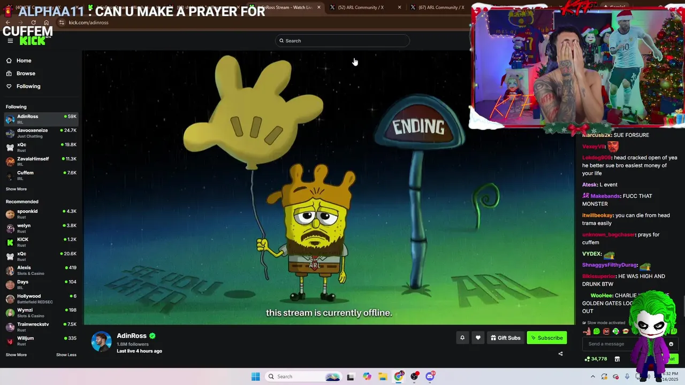Expand Show More under the Recommended list
Image resolution: width=685 pixels, height=385 pixels.
pos(16,355)
